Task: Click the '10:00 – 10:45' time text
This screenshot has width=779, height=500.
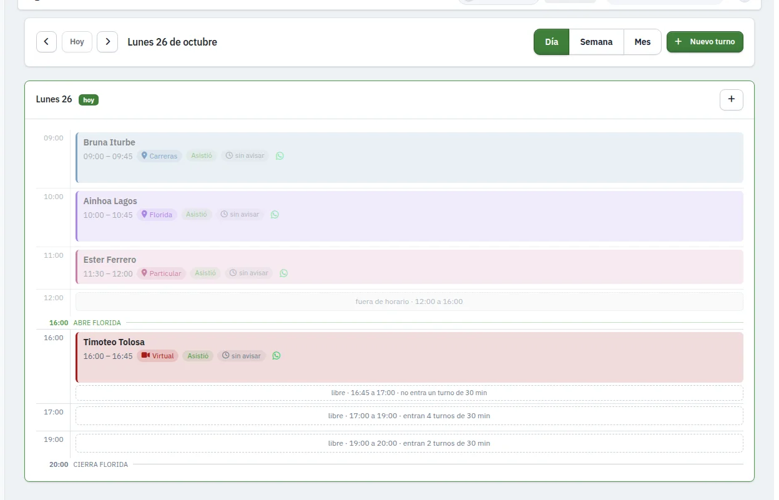Action: [108, 215]
